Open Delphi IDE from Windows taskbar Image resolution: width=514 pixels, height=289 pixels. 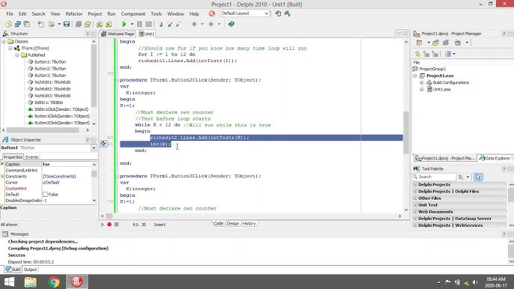pos(76,282)
